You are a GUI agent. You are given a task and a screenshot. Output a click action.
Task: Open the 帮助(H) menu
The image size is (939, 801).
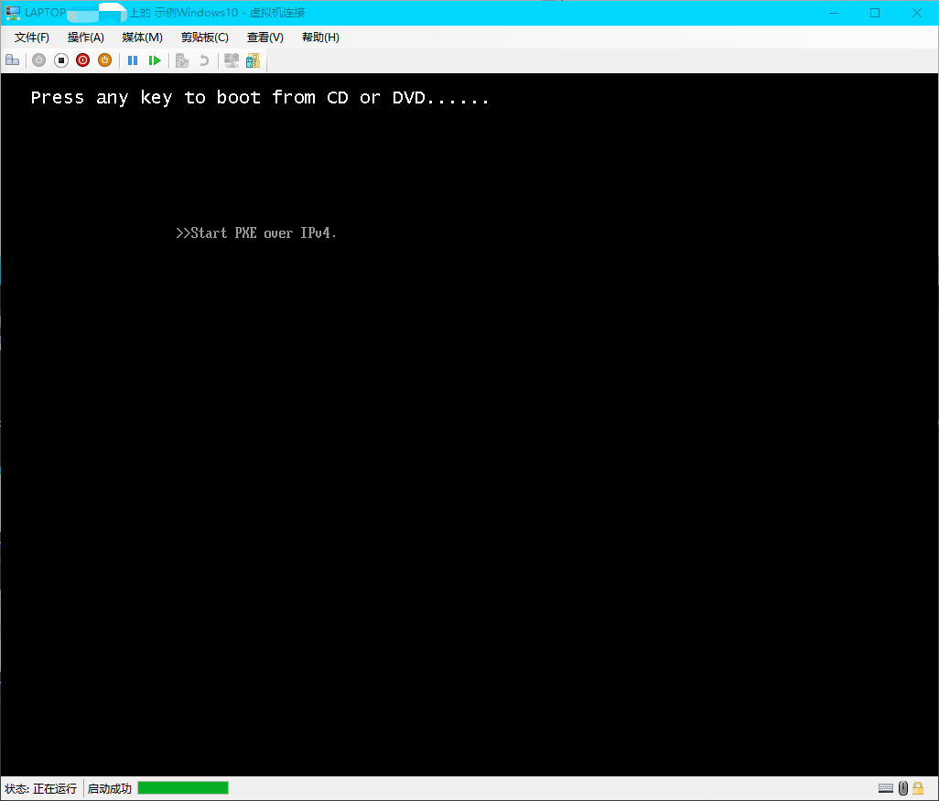[320, 38]
